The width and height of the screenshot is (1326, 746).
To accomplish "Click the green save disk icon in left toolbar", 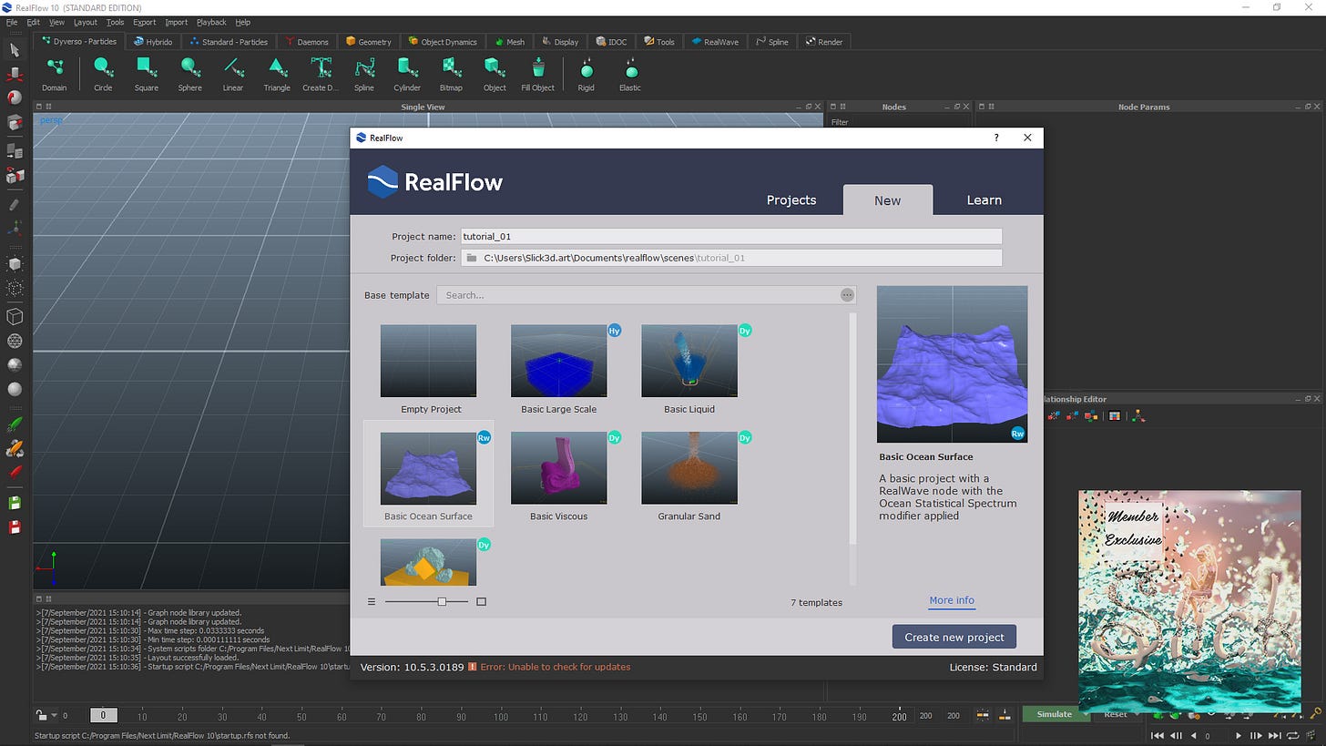I will [15, 503].
